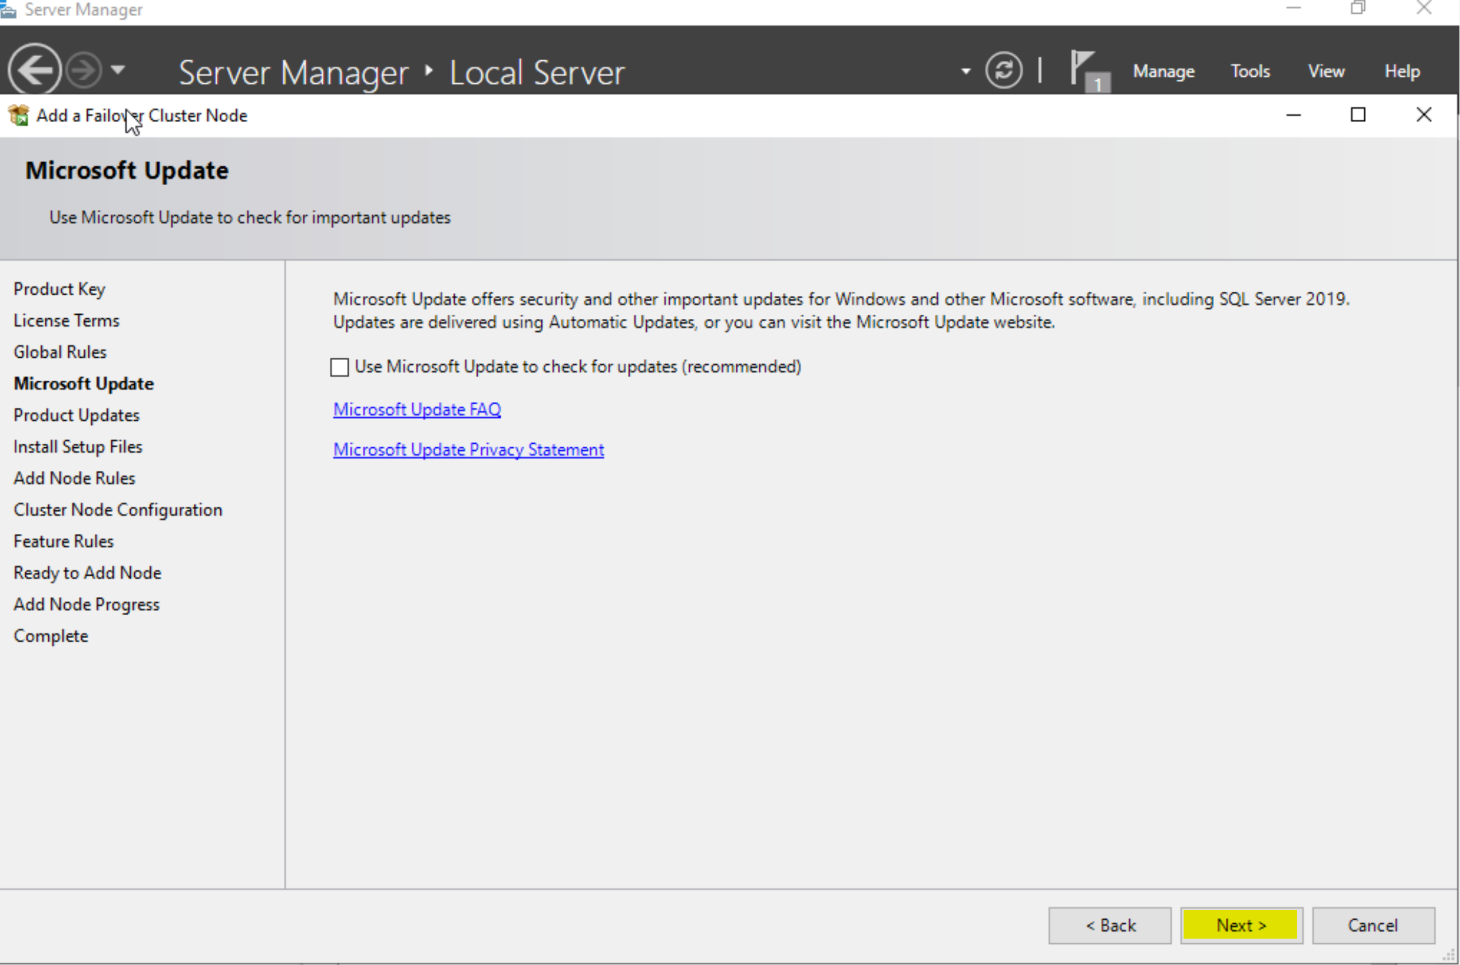The width and height of the screenshot is (1460, 965).
Task: Open the Tools menu
Action: (x=1250, y=72)
